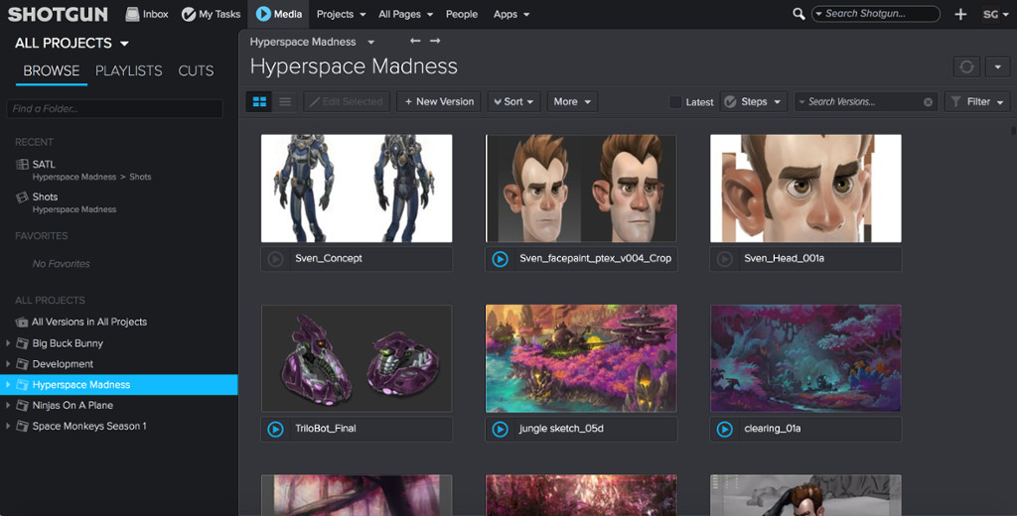Open the Inbox tray icon

pos(132,14)
